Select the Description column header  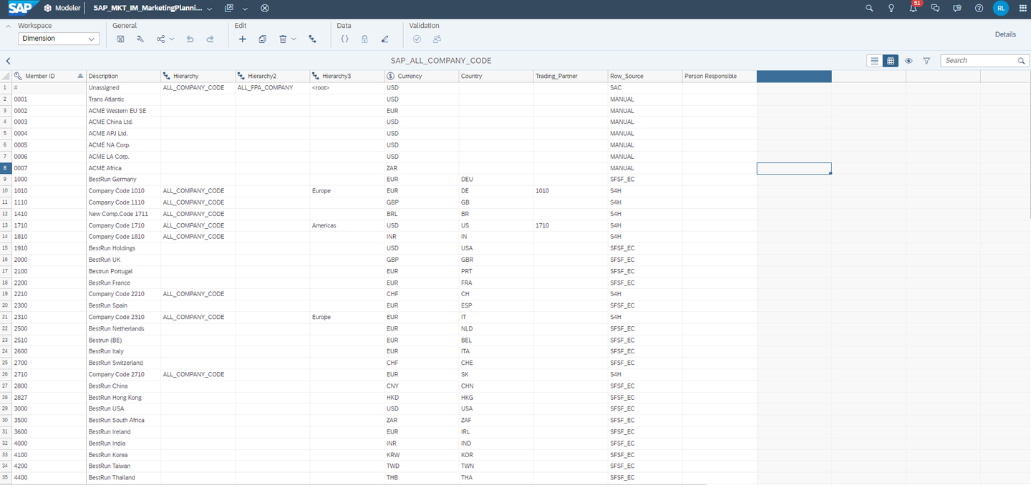[x=124, y=76]
